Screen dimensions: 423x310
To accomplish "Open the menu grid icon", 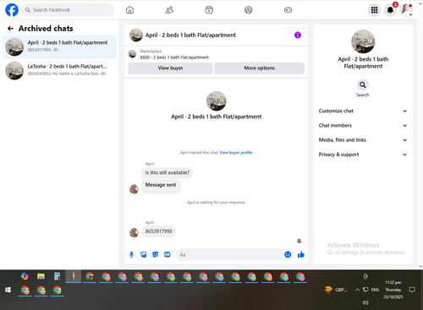I will (374, 10).
